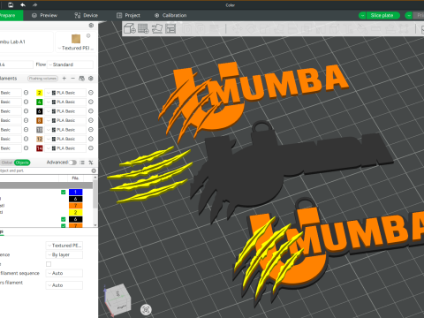Click the save file icon
Screen dimensions: 424x318
tap(11, 5)
